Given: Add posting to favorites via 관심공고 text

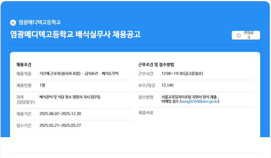Looking at the screenshot, I should 248,35.
